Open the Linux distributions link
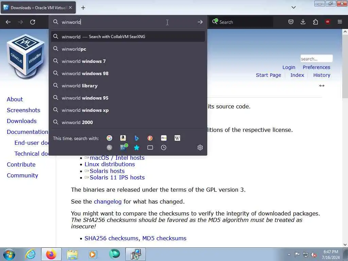The image size is (348, 261). point(110,164)
